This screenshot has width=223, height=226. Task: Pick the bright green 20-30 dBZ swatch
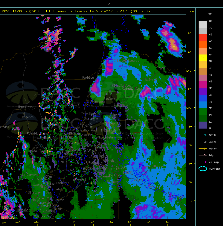203,112
